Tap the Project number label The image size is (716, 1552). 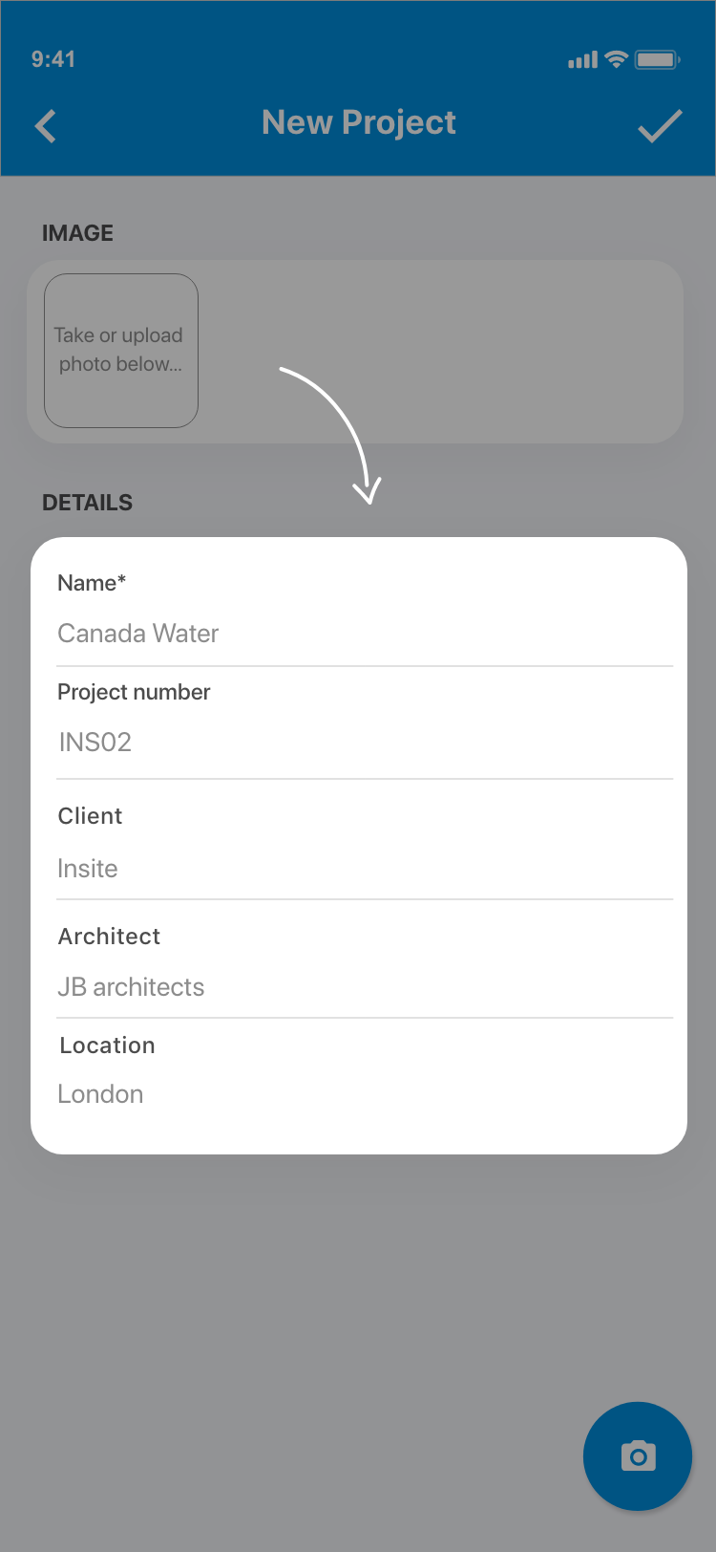[x=134, y=692]
